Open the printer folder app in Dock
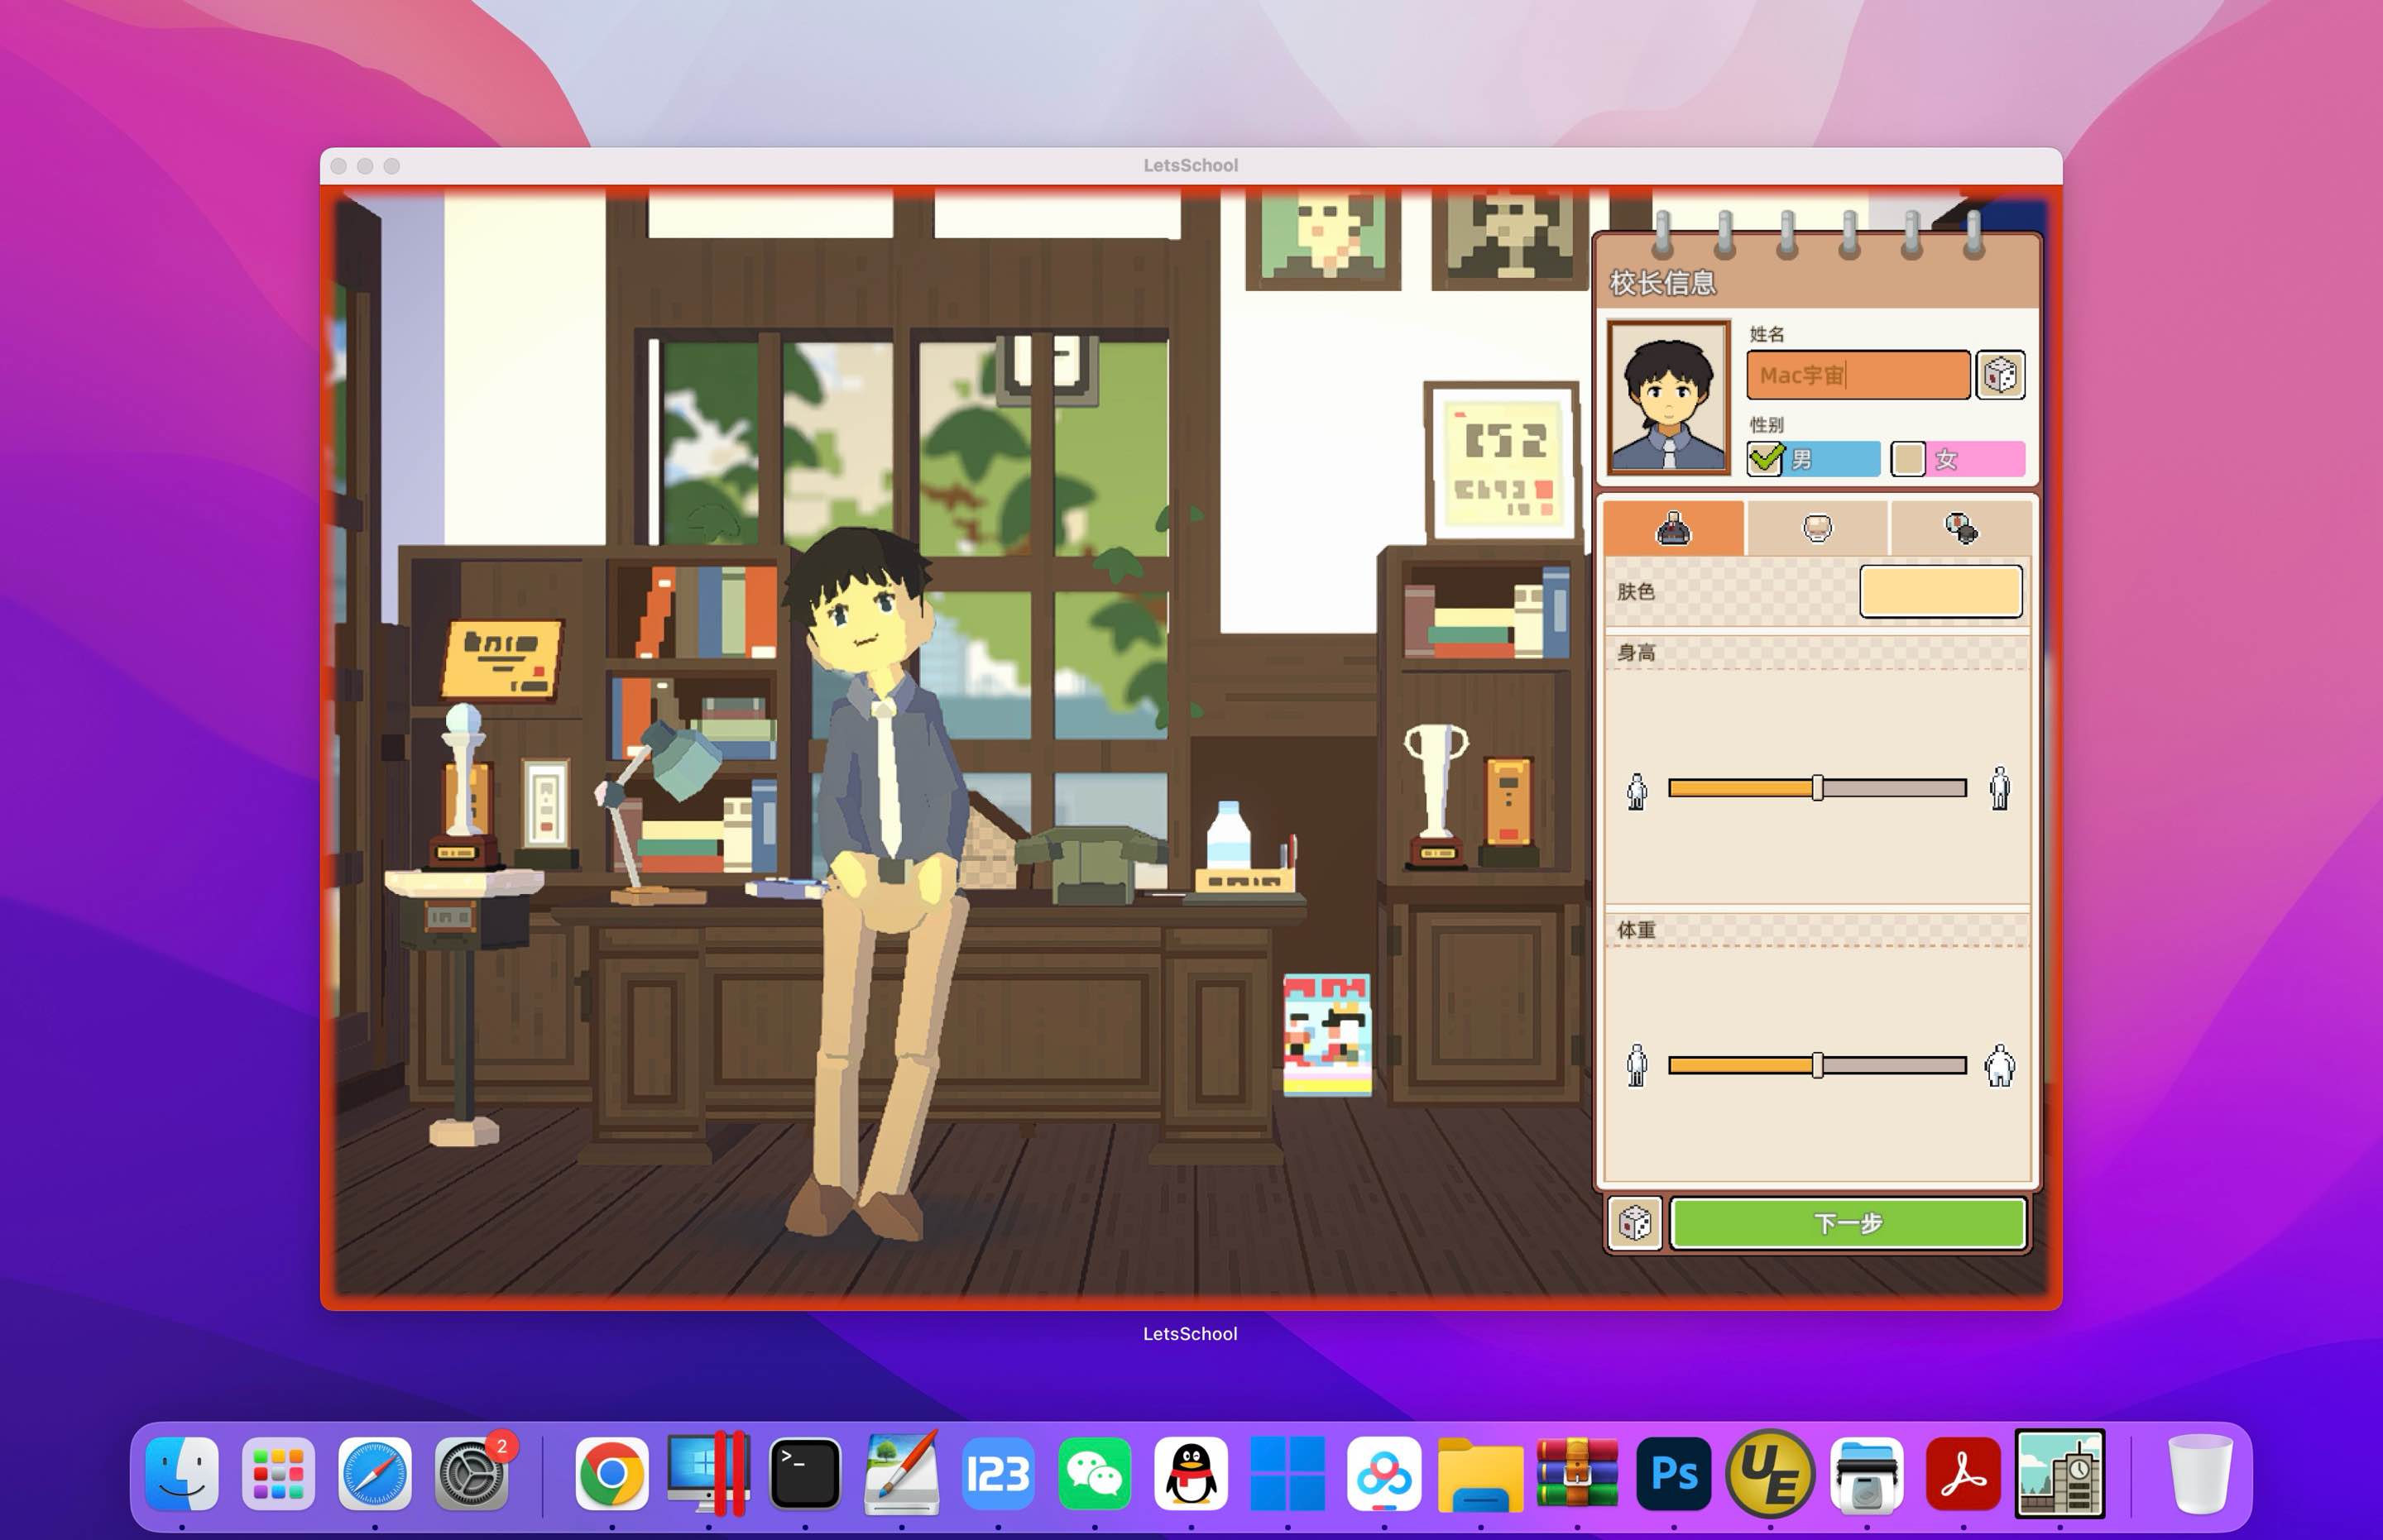Viewport: 2383px width, 1540px height. pos(1867,1473)
